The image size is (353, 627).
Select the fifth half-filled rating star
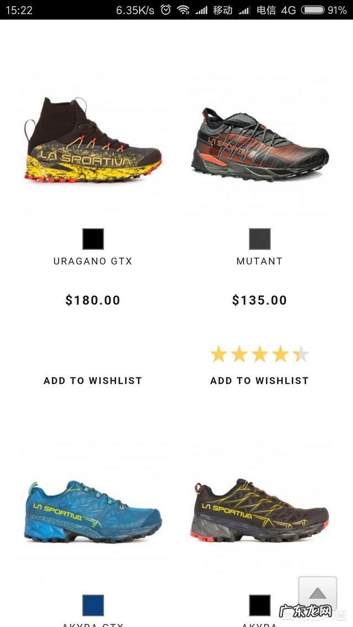pos(301,354)
